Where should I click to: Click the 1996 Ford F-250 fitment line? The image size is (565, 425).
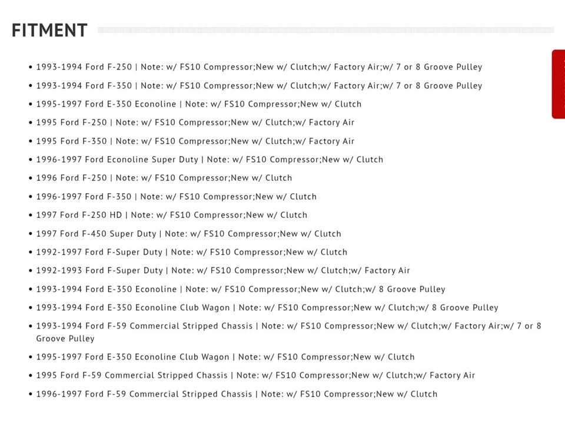[x=164, y=178]
